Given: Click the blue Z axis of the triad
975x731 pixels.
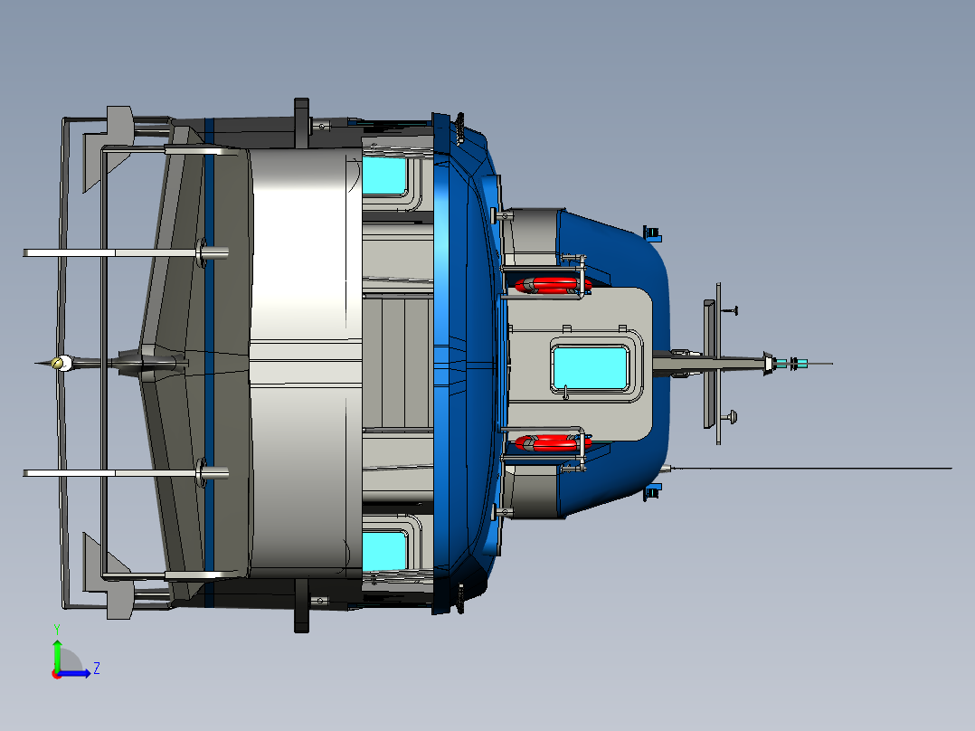Looking at the screenshot, I should click(x=74, y=673).
